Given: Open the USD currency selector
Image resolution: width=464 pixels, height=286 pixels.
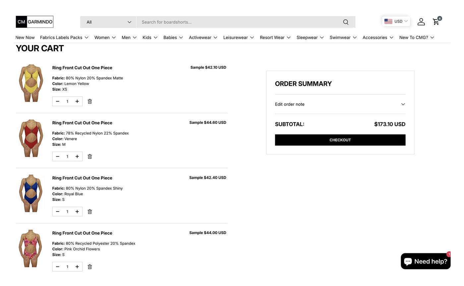Looking at the screenshot, I should click(396, 21).
